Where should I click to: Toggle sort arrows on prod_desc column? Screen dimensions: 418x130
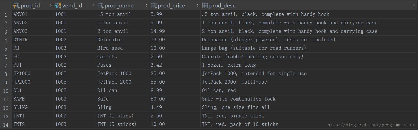414,5
